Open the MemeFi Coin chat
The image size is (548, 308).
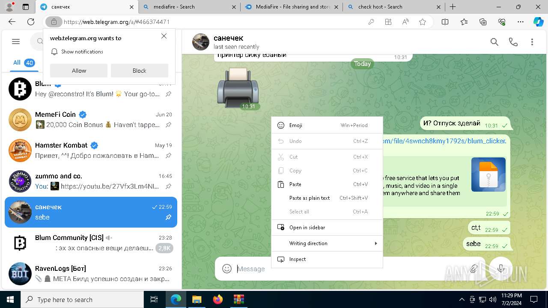[91, 120]
